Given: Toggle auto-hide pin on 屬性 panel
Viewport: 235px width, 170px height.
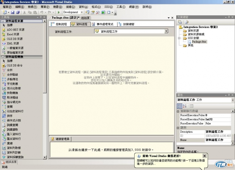Looking at the screenshot, I should [229, 95].
